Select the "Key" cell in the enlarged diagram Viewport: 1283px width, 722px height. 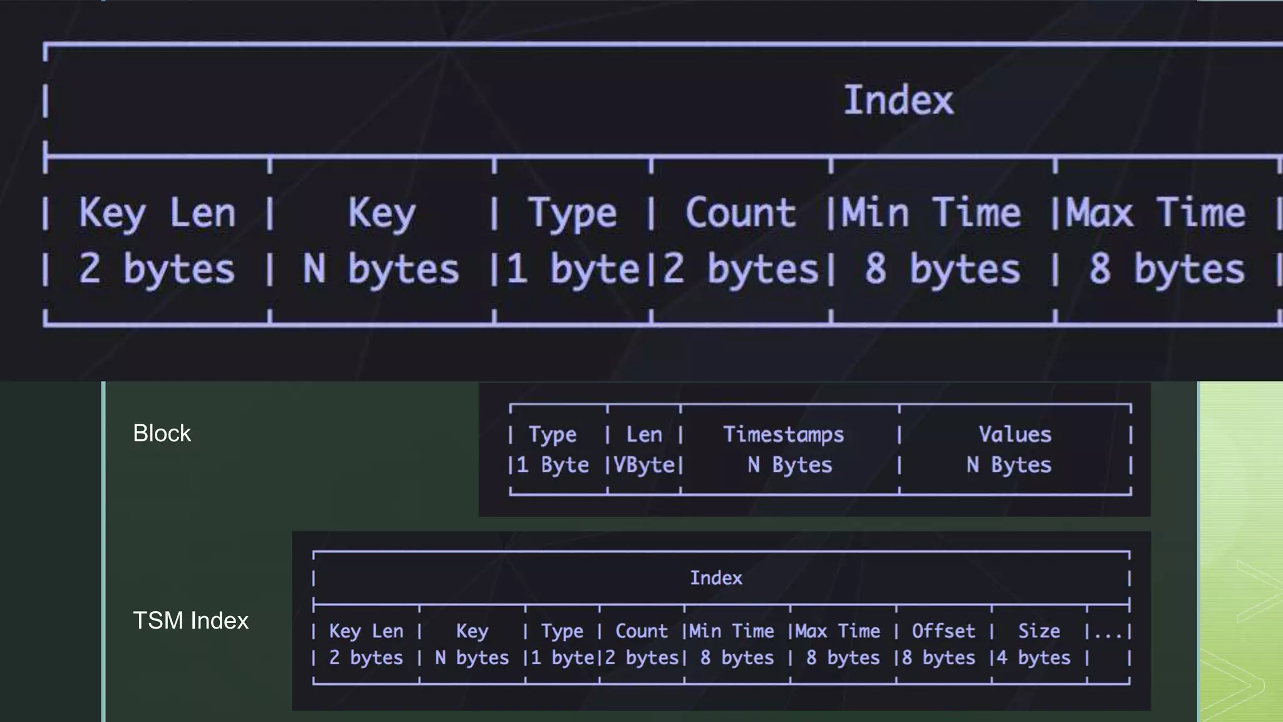(x=382, y=214)
